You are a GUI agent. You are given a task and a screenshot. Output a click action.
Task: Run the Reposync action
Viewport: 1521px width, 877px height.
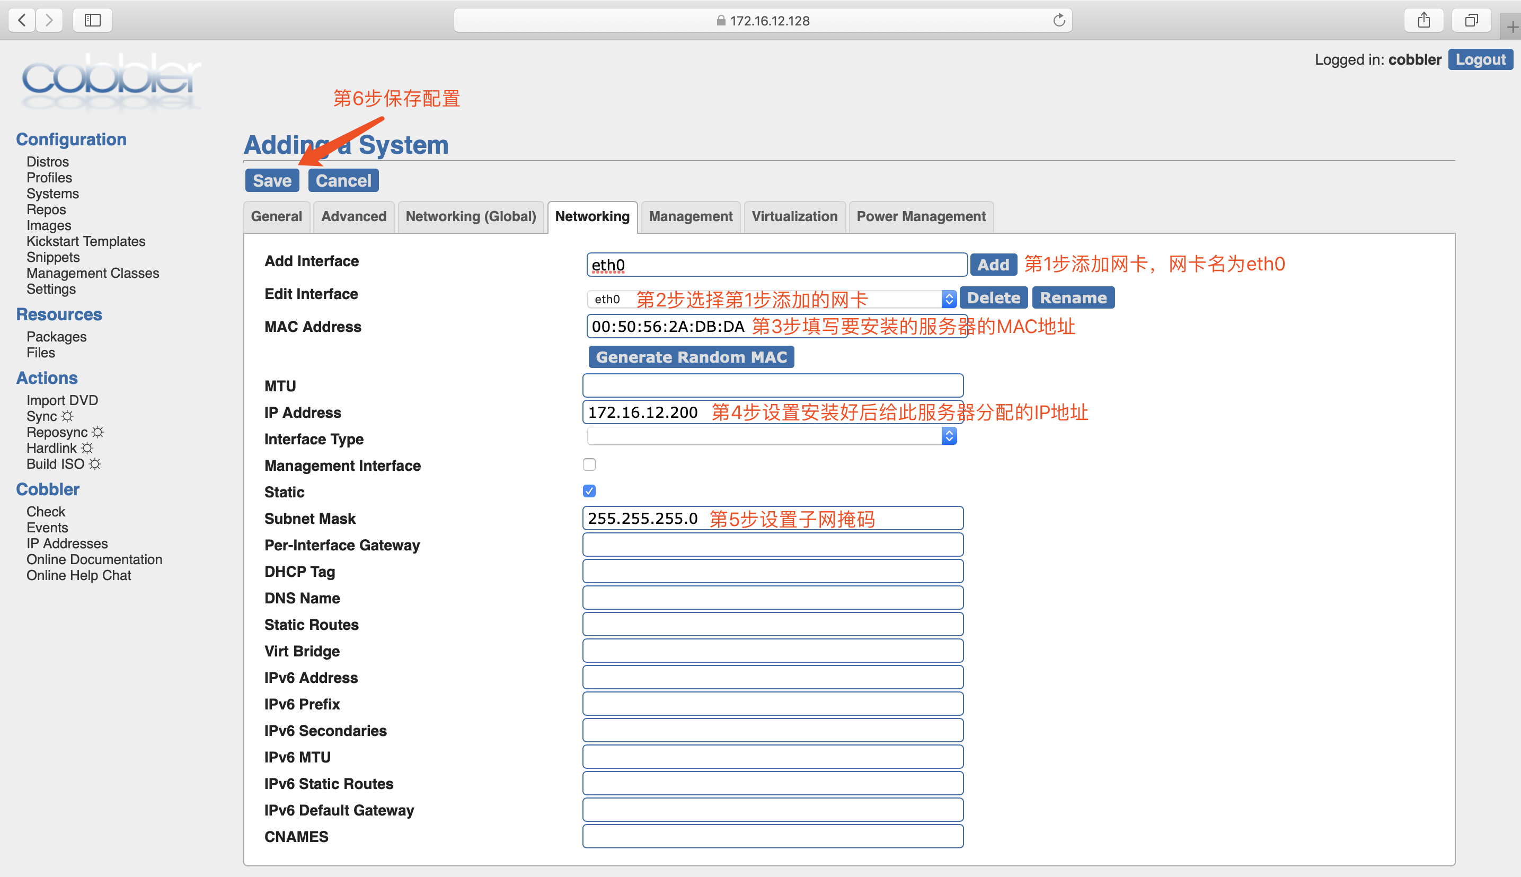65,432
